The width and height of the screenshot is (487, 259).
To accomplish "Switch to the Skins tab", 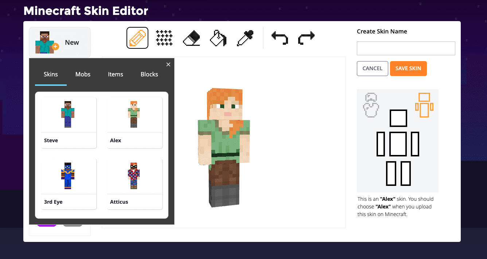I will (51, 75).
